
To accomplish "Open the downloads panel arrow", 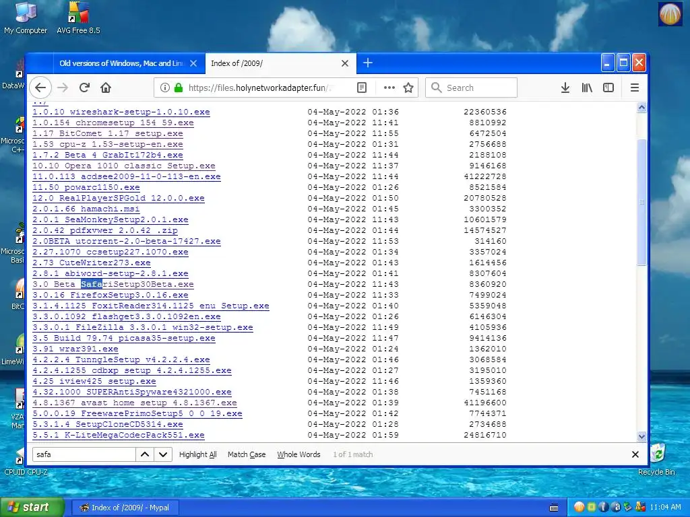I will [x=565, y=88].
